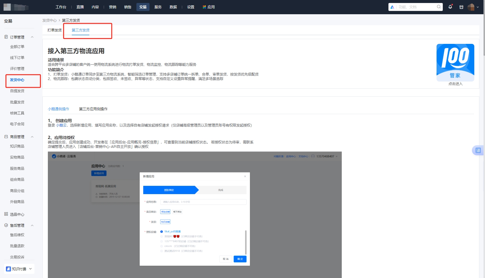Viewport: 485px width, 278px height.
Task: Select the 知识店铺 type option
Action: point(166,222)
